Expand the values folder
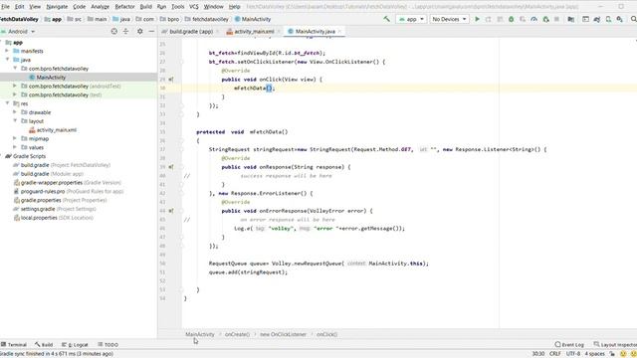Screen dimensions: 637x358 tap(15, 147)
